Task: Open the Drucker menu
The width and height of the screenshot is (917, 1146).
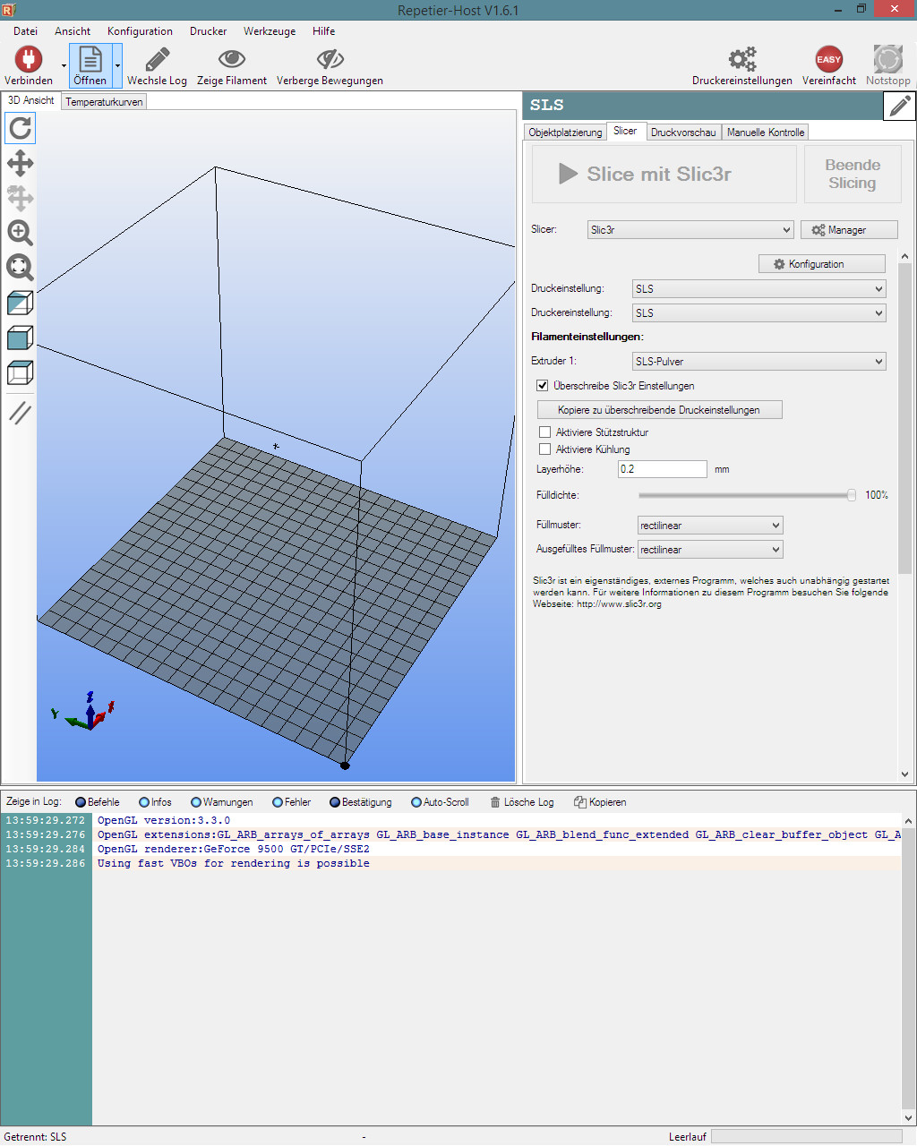Action: [209, 30]
